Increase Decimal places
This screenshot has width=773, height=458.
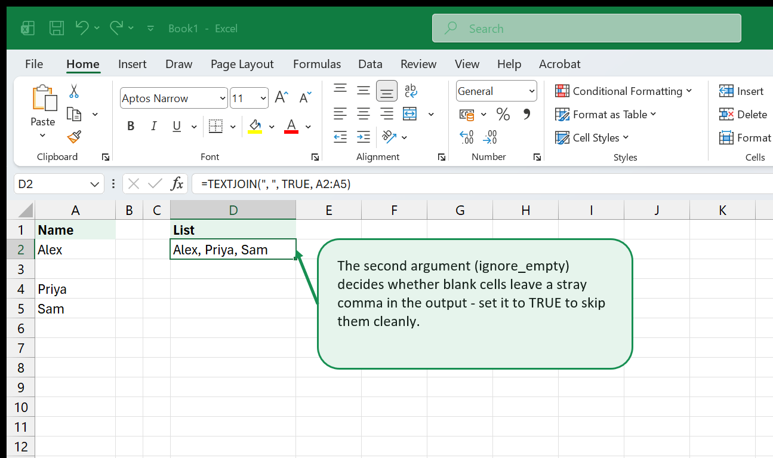(x=467, y=137)
